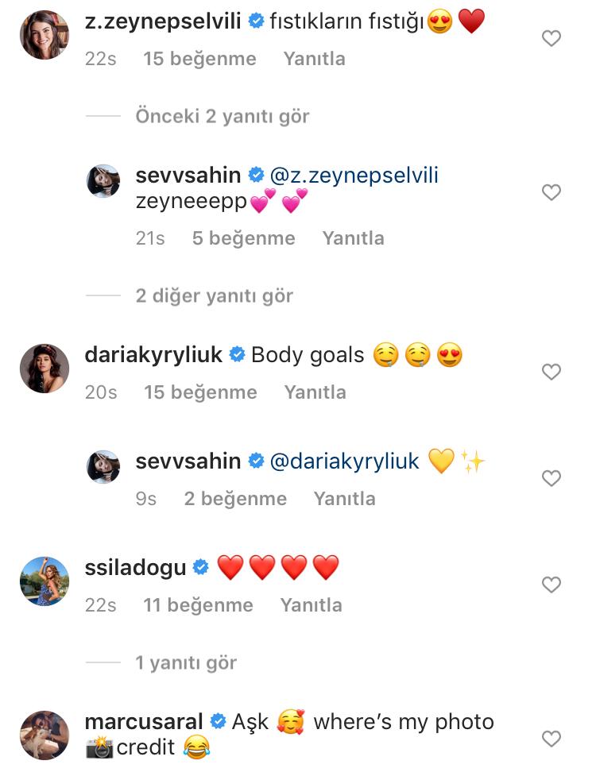Like sevvsahin's reply to z.zeynepselvili
The height and width of the screenshot is (772, 596).
(551, 192)
